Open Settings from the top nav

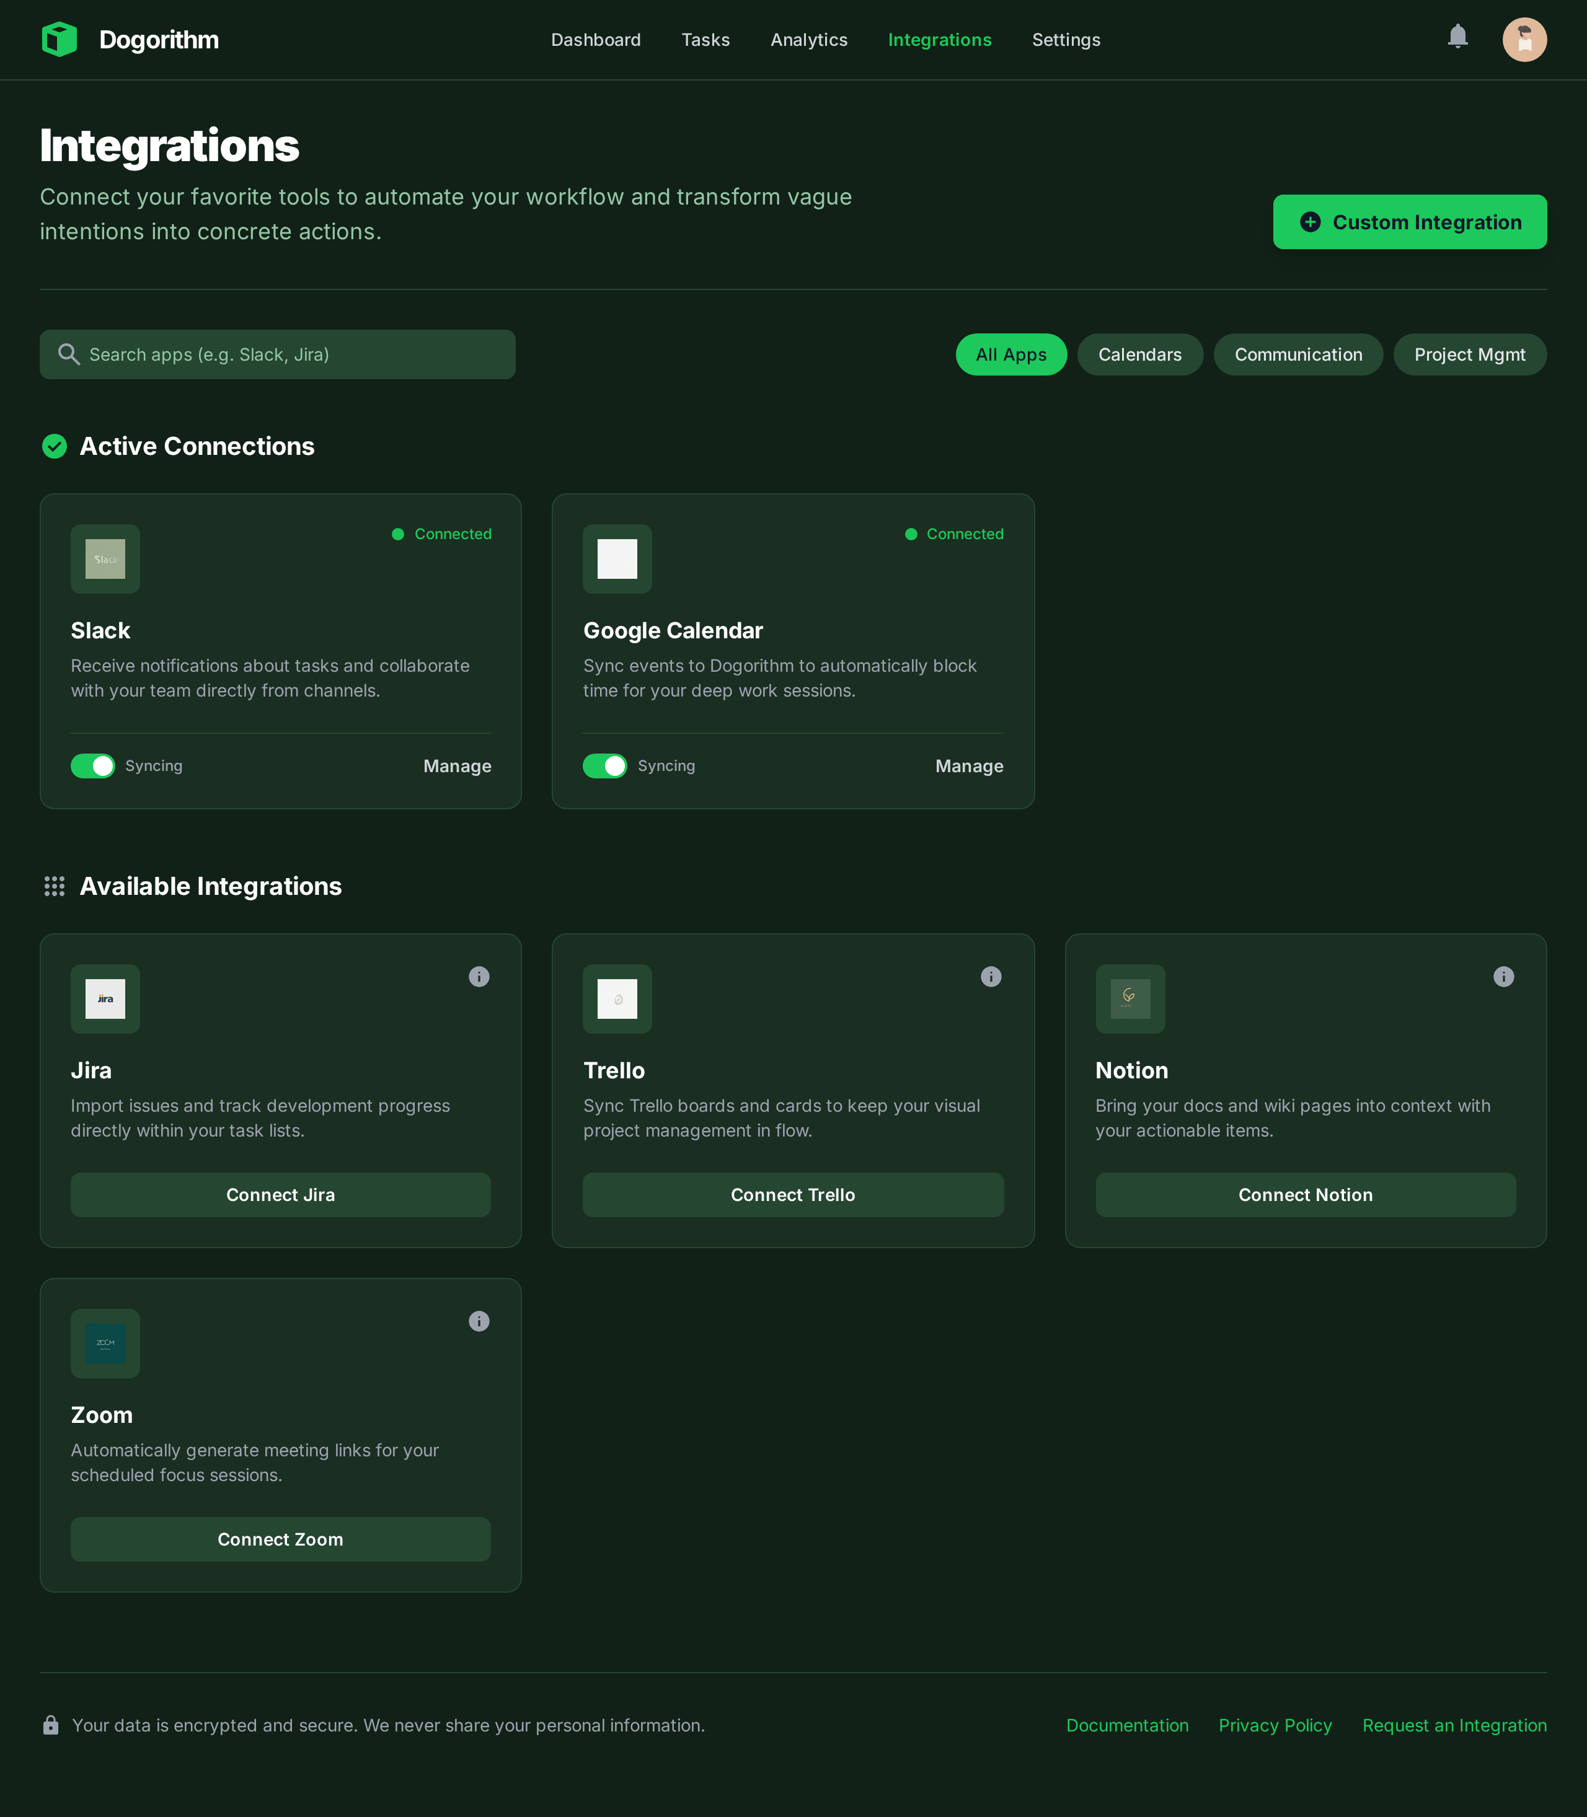[1066, 40]
